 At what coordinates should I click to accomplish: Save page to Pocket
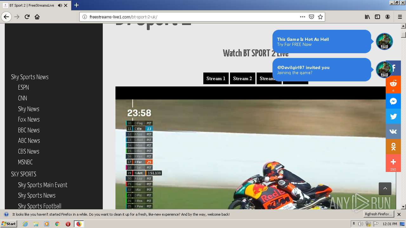[311, 17]
